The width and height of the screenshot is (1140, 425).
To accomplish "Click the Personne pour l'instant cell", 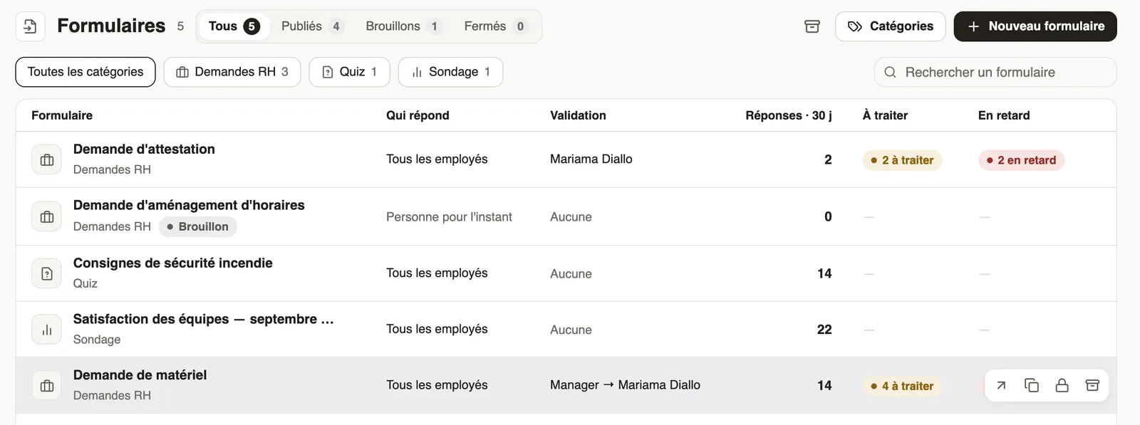I will coord(449,217).
